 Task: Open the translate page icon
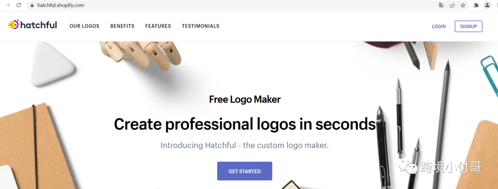[441, 5]
